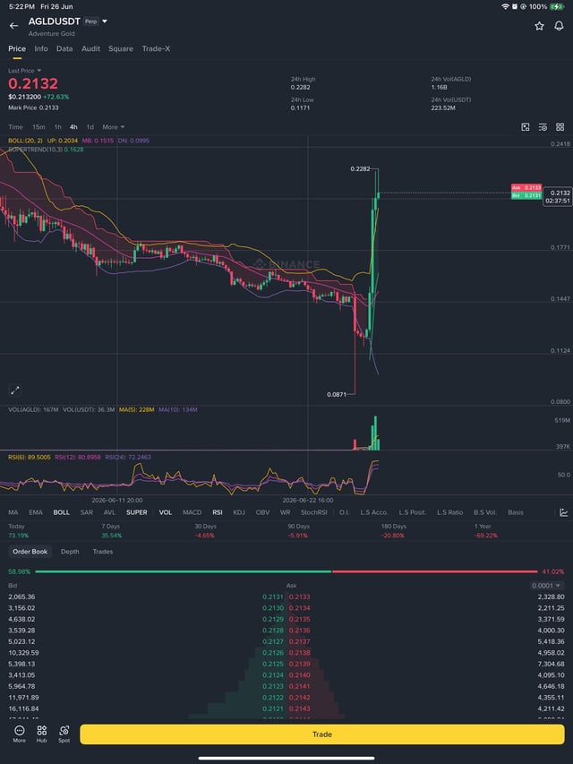Open the Last Price dropdown
Image resolution: width=573 pixels, height=764 pixels.
pos(24,71)
